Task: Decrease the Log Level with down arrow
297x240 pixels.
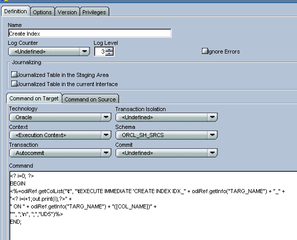Action: (109, 54)
